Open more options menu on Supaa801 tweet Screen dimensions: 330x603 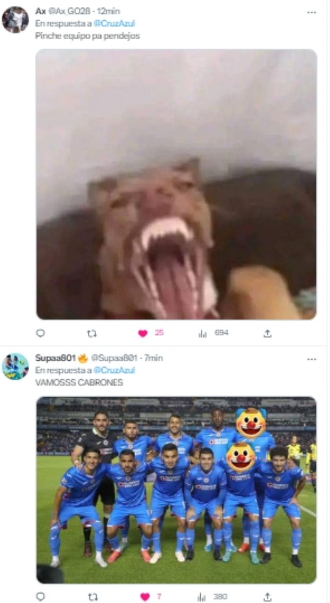coord(312,359)
